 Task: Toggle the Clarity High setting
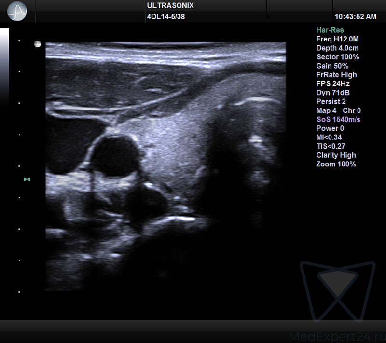pyautogui.click(x=336, y=155)
